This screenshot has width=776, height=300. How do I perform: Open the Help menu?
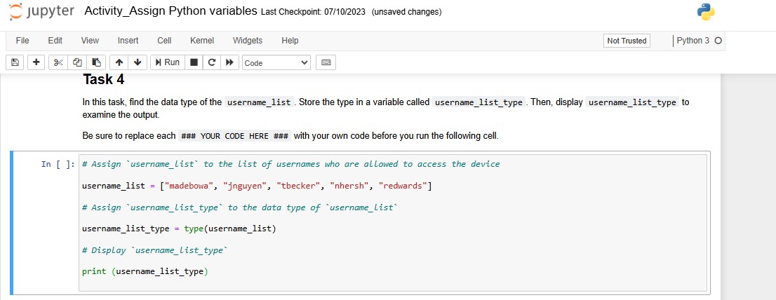click(x=290, y=41)
